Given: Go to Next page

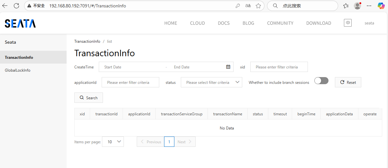Looking at the screenshot, I should click(185, 142).
